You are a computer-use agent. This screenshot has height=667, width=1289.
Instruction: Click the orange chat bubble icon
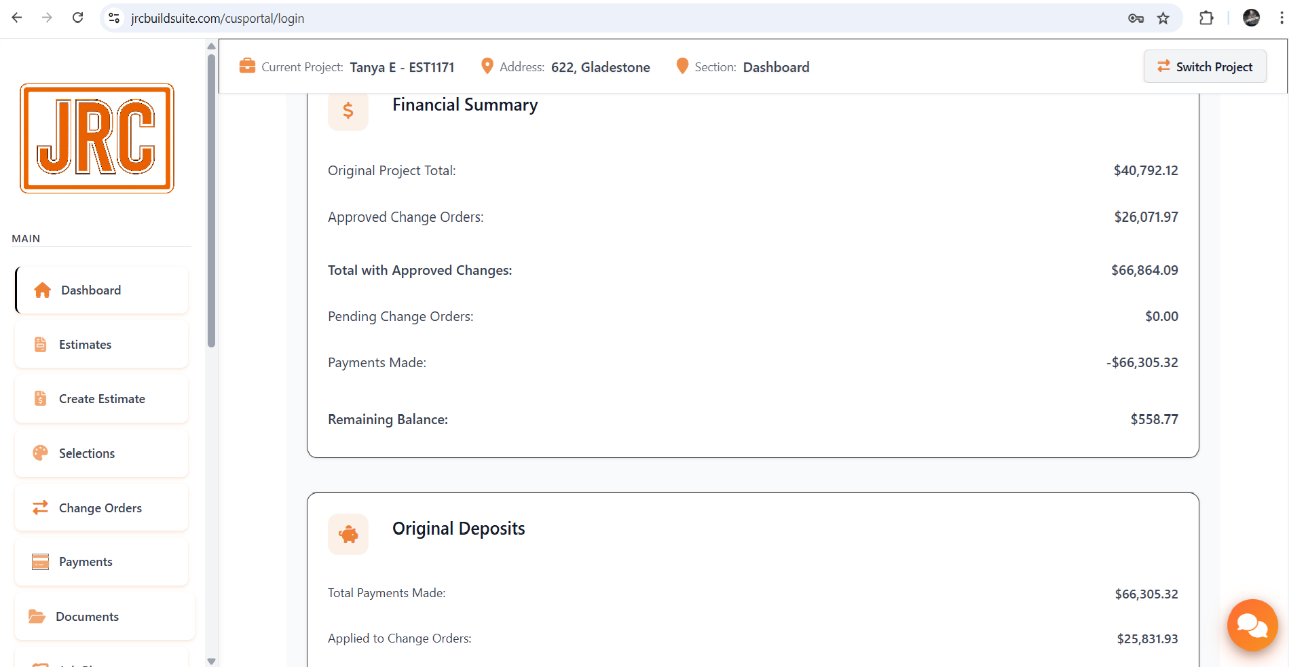pos(1252,625)
